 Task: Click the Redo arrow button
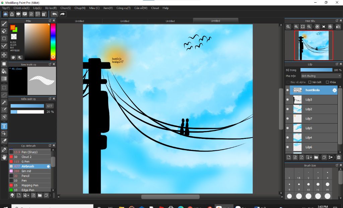tap(63, 14)
